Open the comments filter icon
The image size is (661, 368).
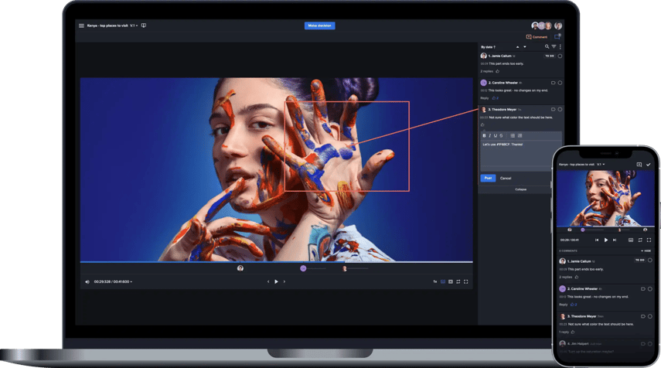pos(554,46)
